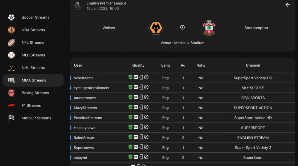
Task: Click the Channel column header
Action: click(x=253, y=65)
